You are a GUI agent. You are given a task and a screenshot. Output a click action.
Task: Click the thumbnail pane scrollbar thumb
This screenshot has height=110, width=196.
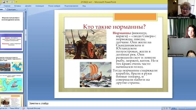[26, 35]
